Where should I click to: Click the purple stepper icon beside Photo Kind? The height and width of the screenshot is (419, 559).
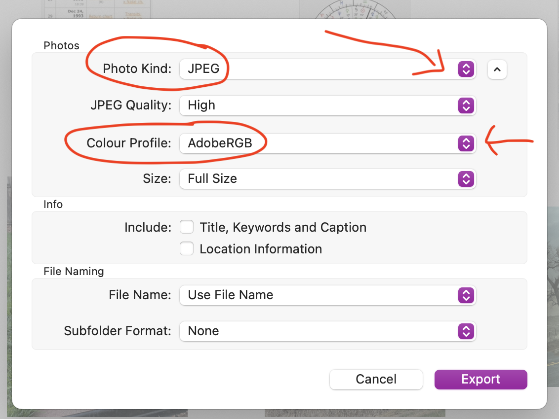click(466, 69)
